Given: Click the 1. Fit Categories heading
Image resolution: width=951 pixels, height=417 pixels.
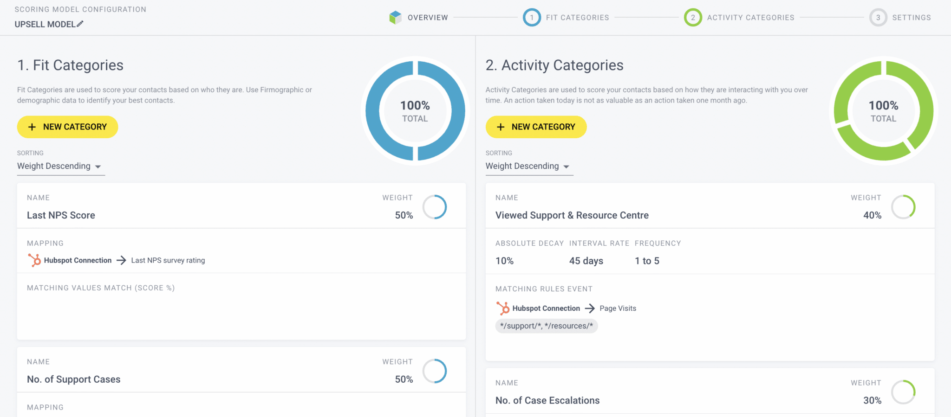Looking at the screenshot, I should (70, 65).
